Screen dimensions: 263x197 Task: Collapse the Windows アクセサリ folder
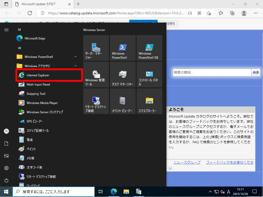(47, 66)
